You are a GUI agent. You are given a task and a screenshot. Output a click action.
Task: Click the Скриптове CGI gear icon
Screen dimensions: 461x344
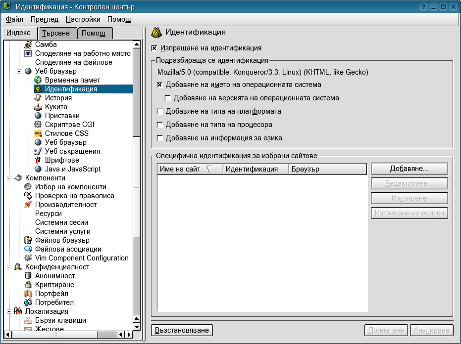tap(38, 125)
